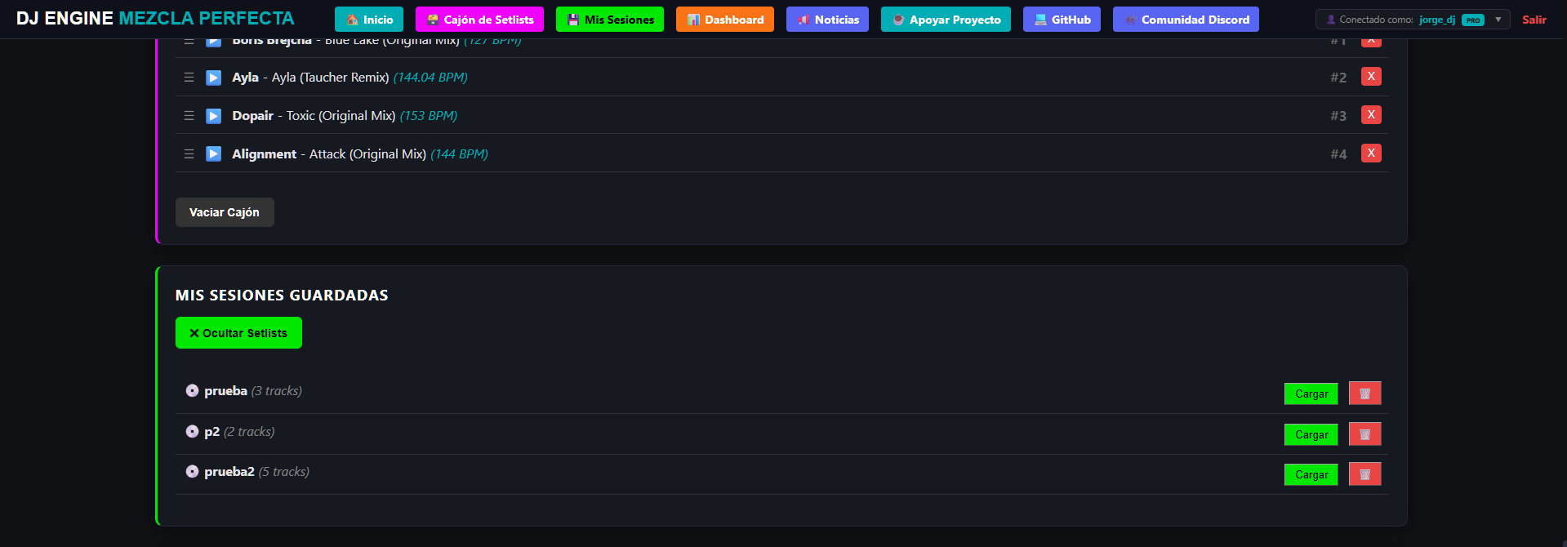Remove Dopair - Toxic with red X
The image size is (1567, 547).
pos(1371,115)
